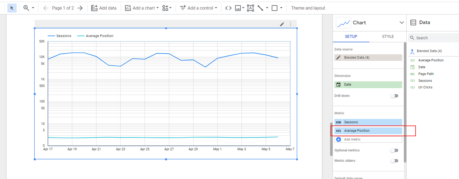Click the Average Position metric chip
The image size is (459, 179).
click(368, 131)
